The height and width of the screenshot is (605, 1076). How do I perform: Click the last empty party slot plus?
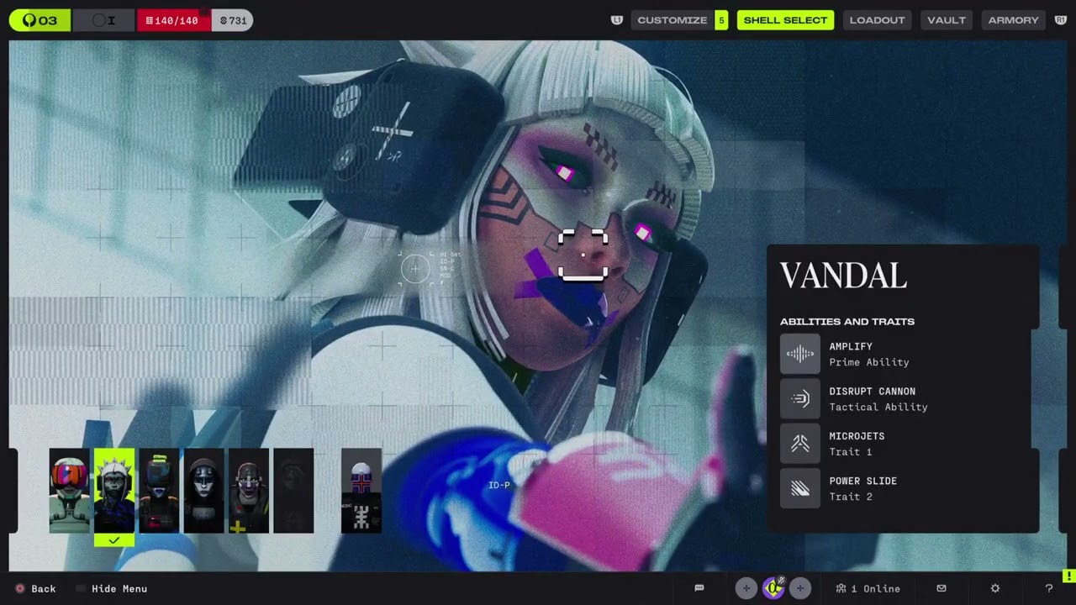tap(799, 588)
